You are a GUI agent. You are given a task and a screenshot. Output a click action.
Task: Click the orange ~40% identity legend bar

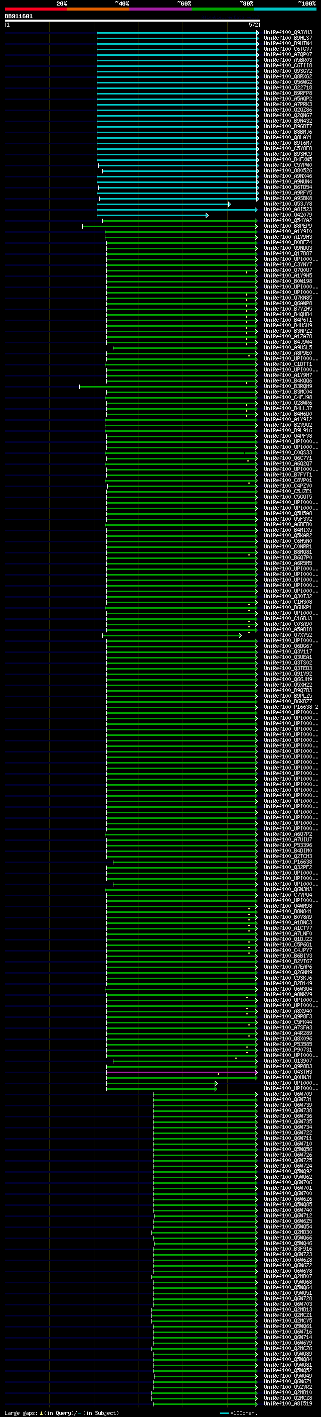(x=98, y=9)
